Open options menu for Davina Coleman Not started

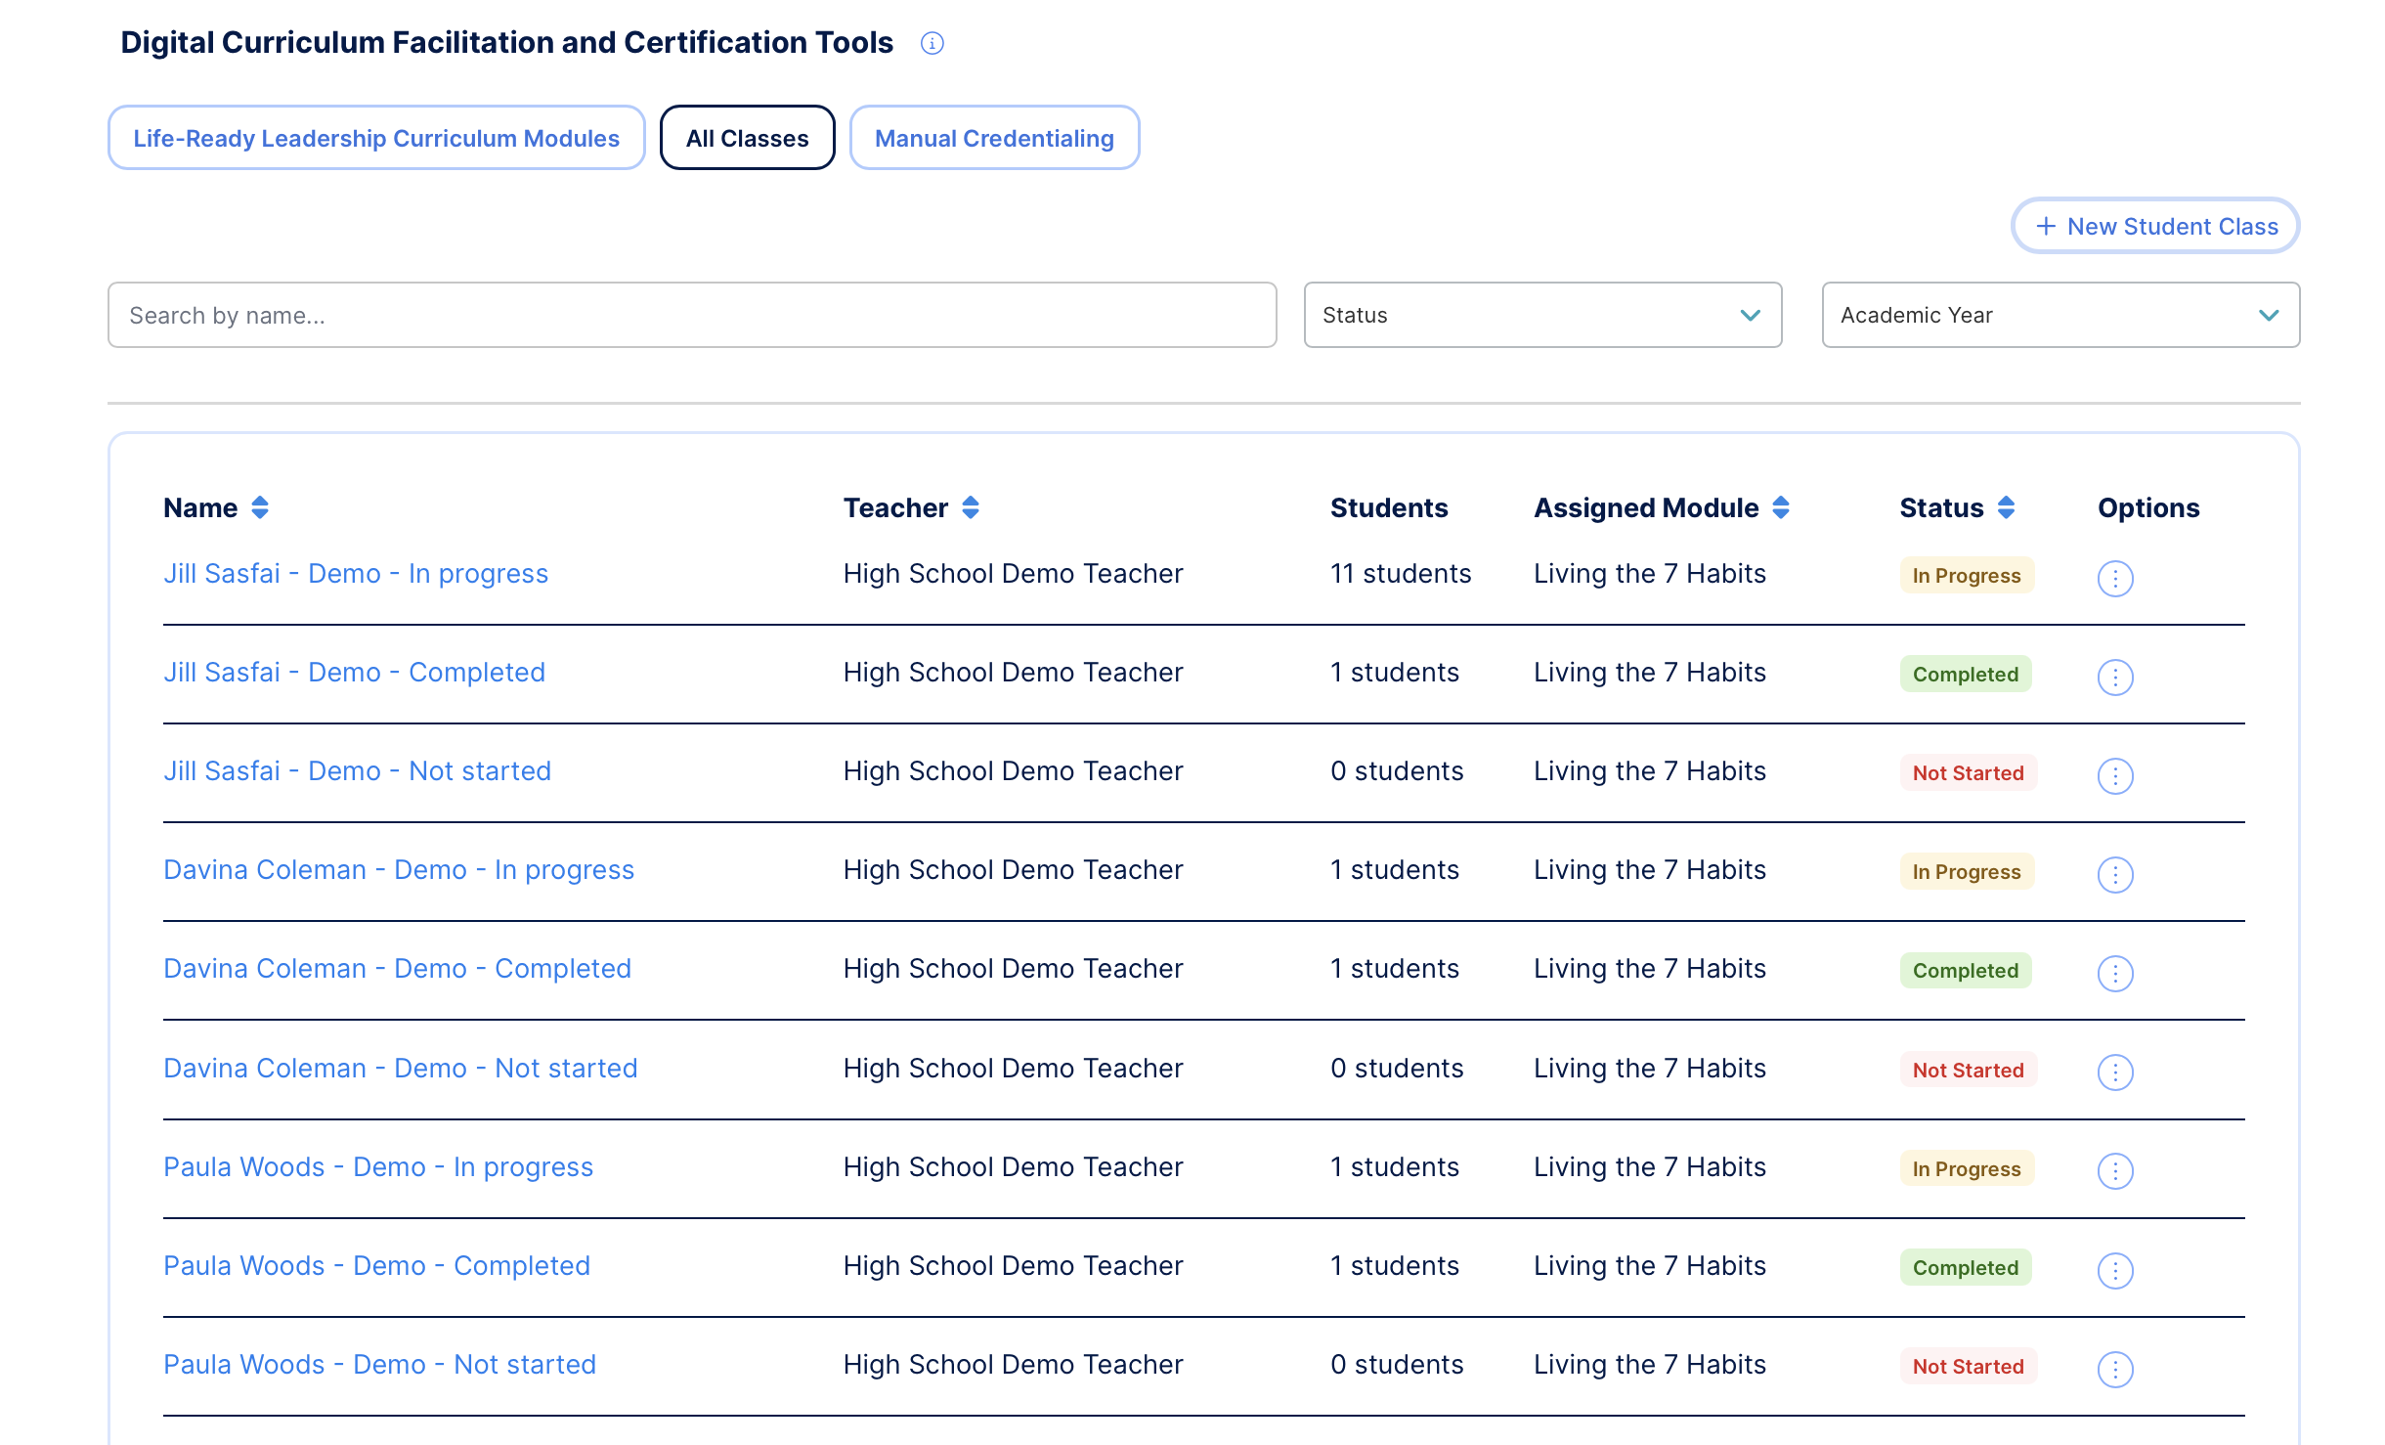[x=2115, y=1073]
